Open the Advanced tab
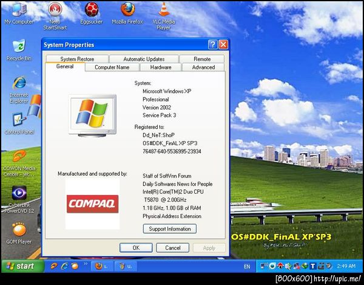364x285 pixels. tap(203, 67)
